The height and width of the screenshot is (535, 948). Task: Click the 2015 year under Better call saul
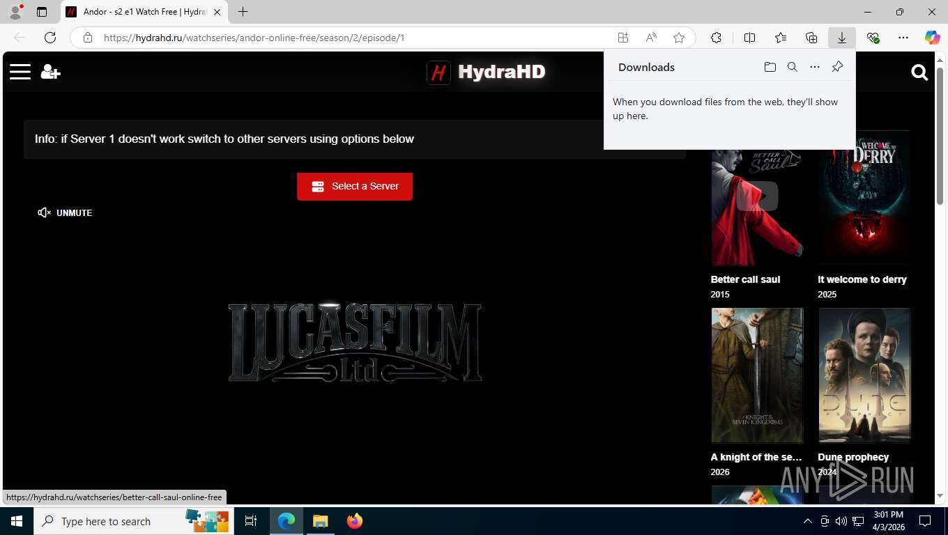coord(720,295)
